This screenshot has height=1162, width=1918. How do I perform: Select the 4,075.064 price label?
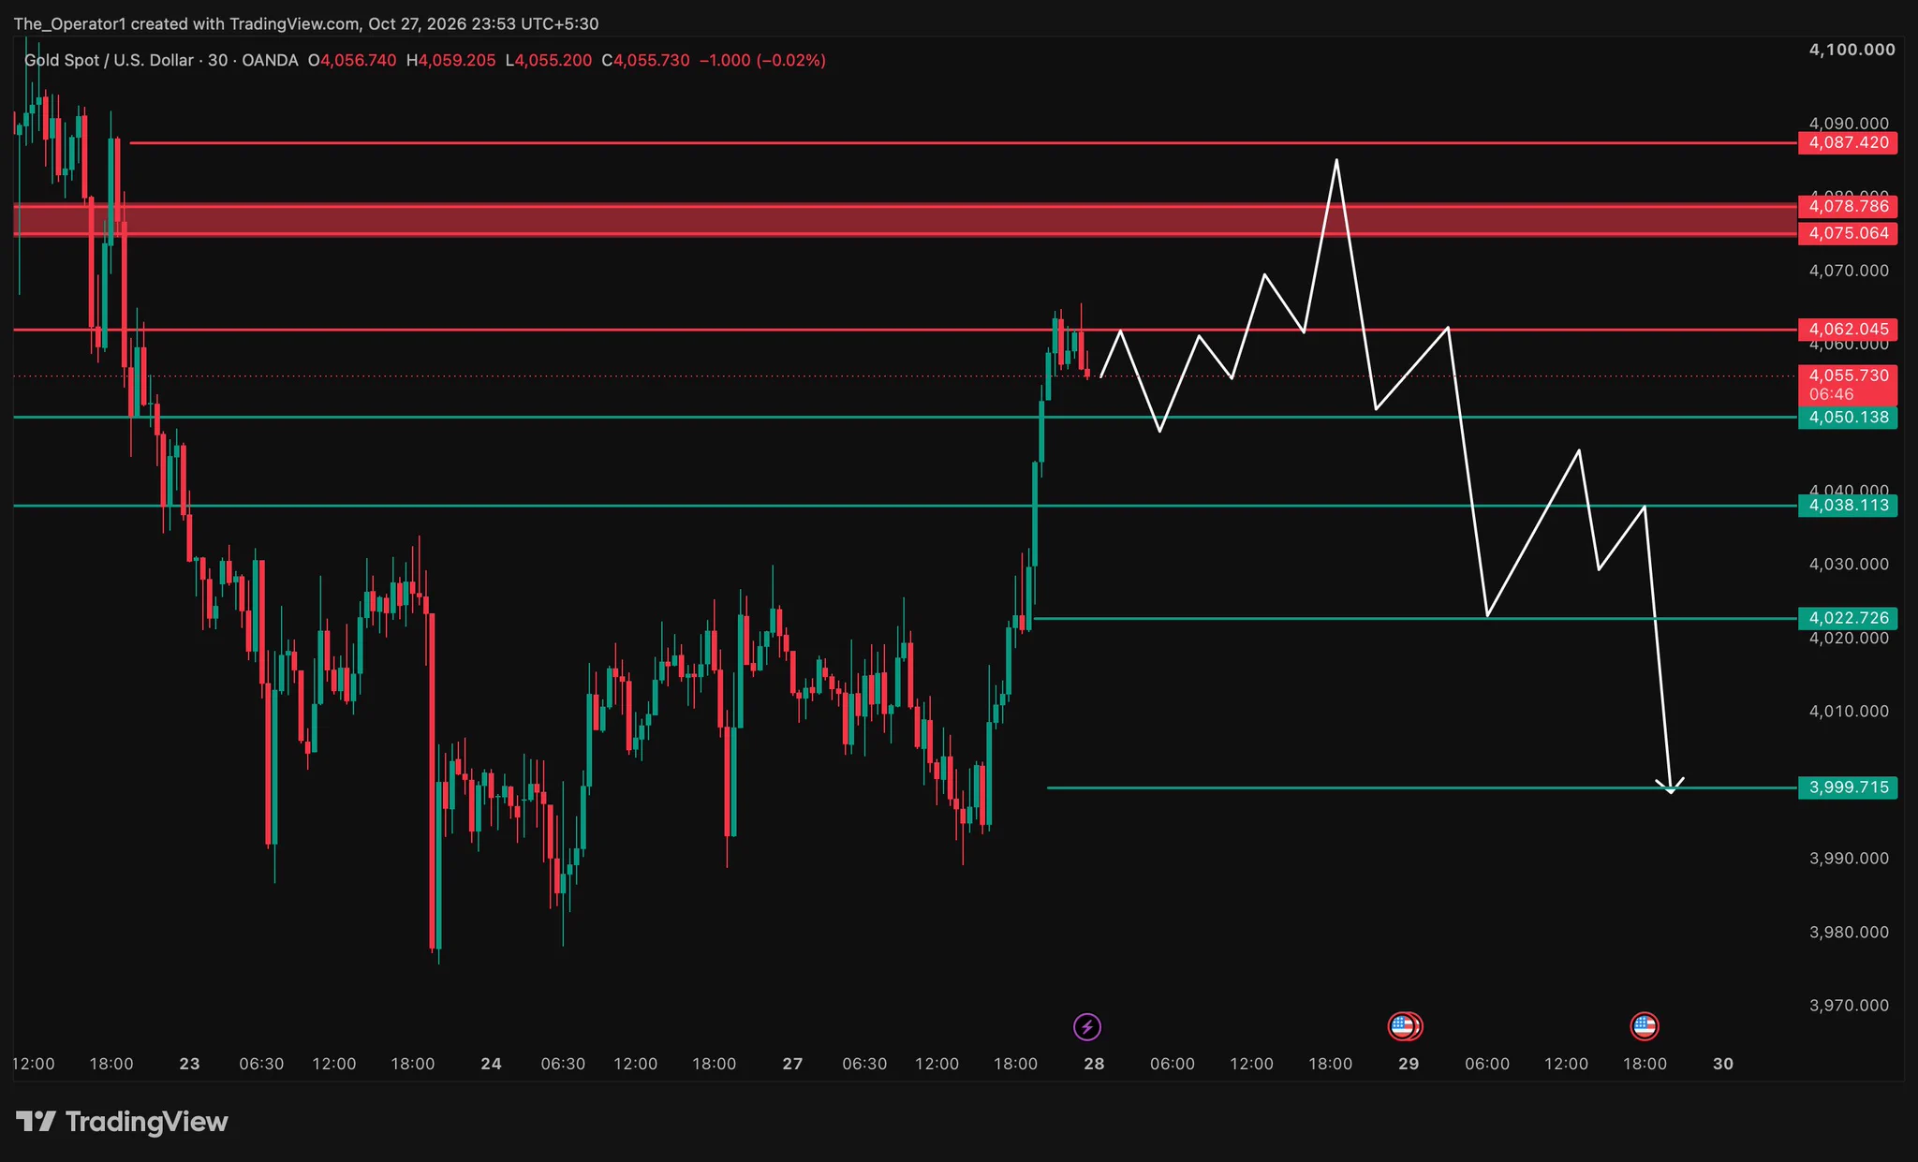pyautogui.click(x=1848, y=233)
